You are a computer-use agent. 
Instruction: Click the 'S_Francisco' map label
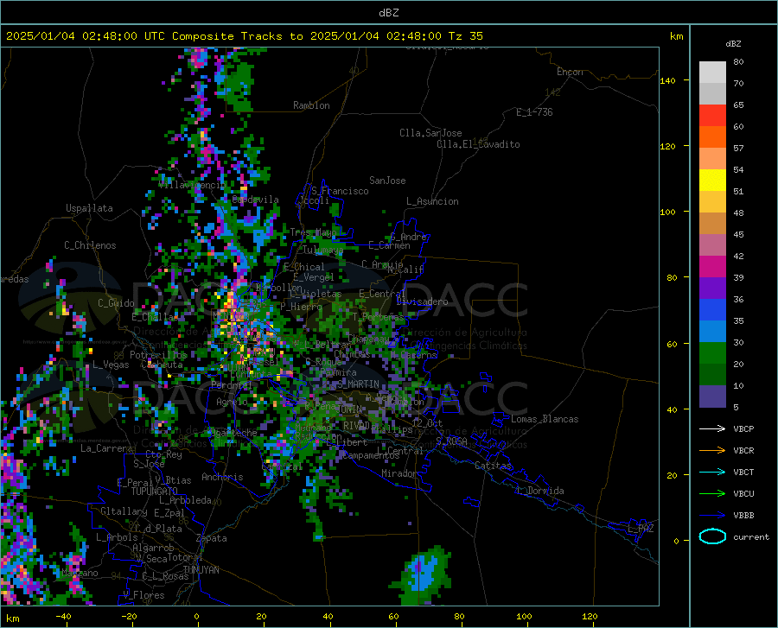340,191
